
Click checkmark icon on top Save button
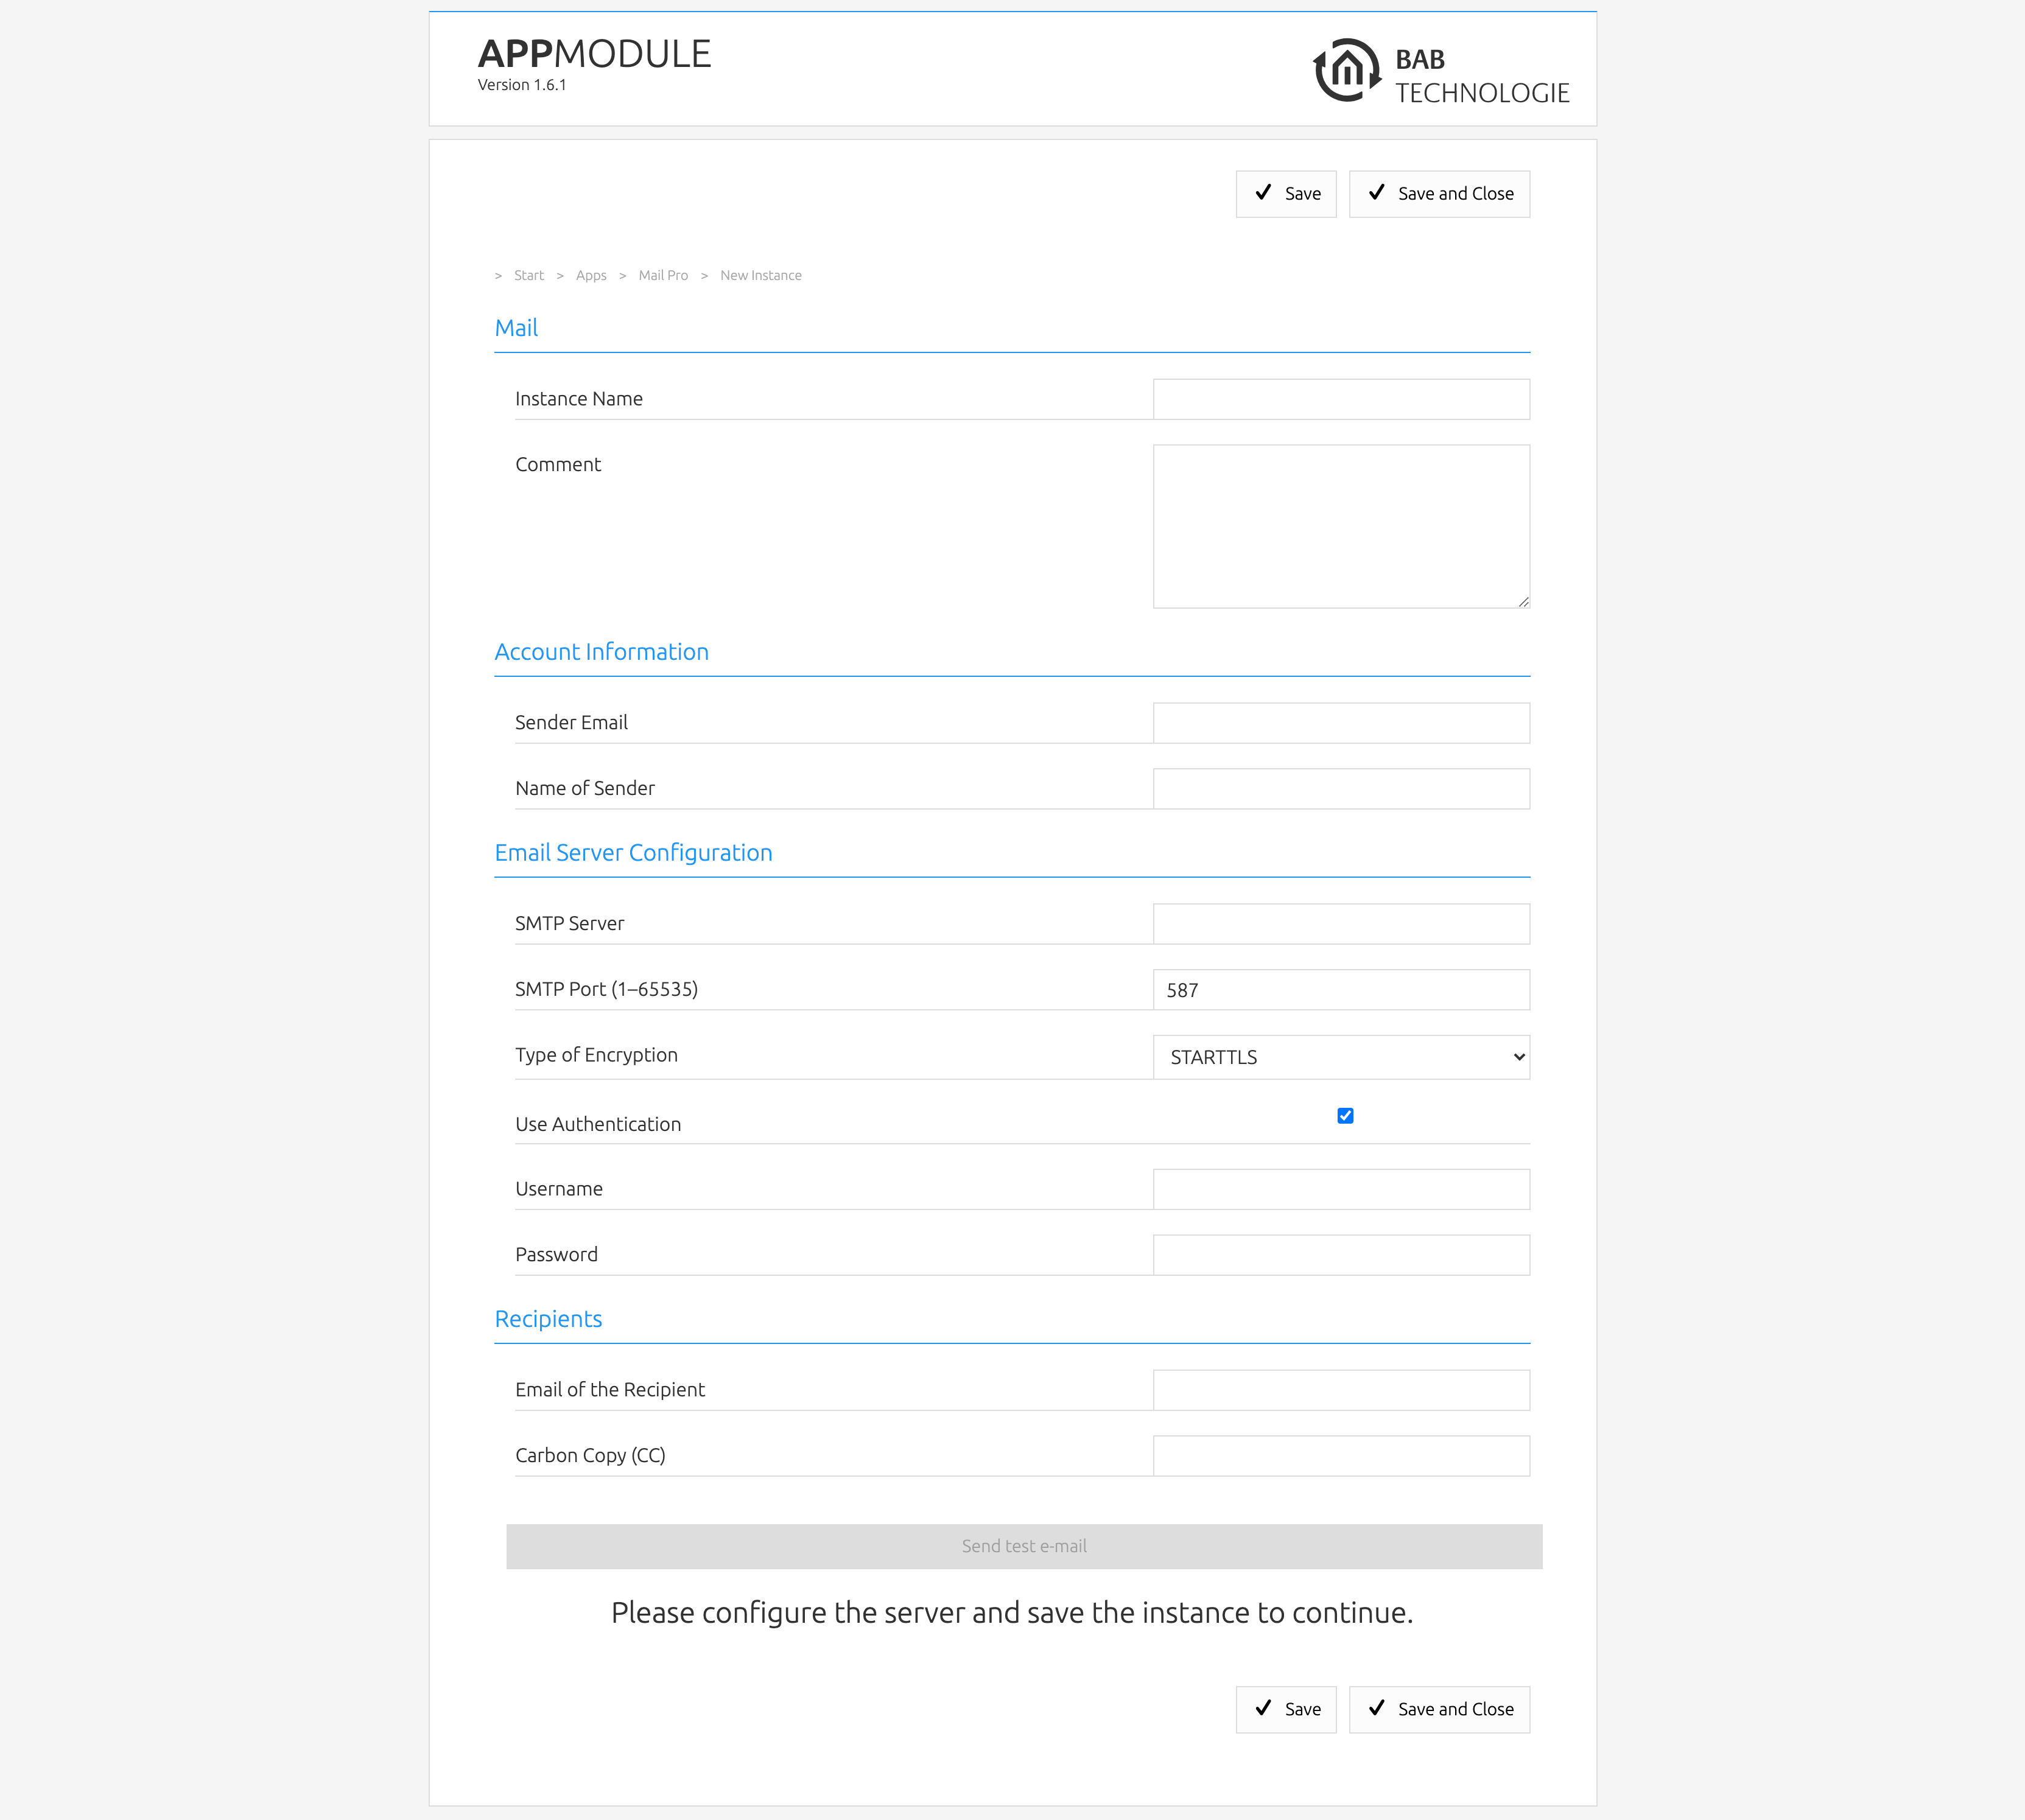(1263, 193)
